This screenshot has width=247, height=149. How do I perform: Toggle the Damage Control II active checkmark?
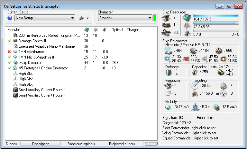9,41
